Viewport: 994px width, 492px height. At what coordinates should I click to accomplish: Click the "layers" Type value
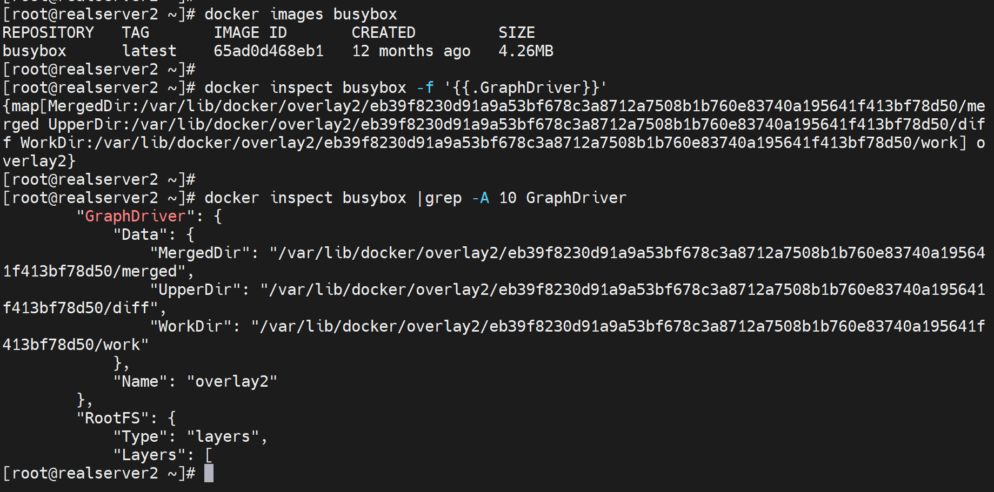(x=223, y=437)
